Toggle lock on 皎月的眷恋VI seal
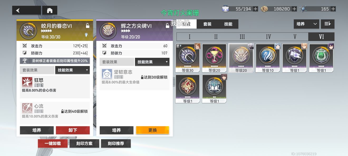 (x=88, y=26)
